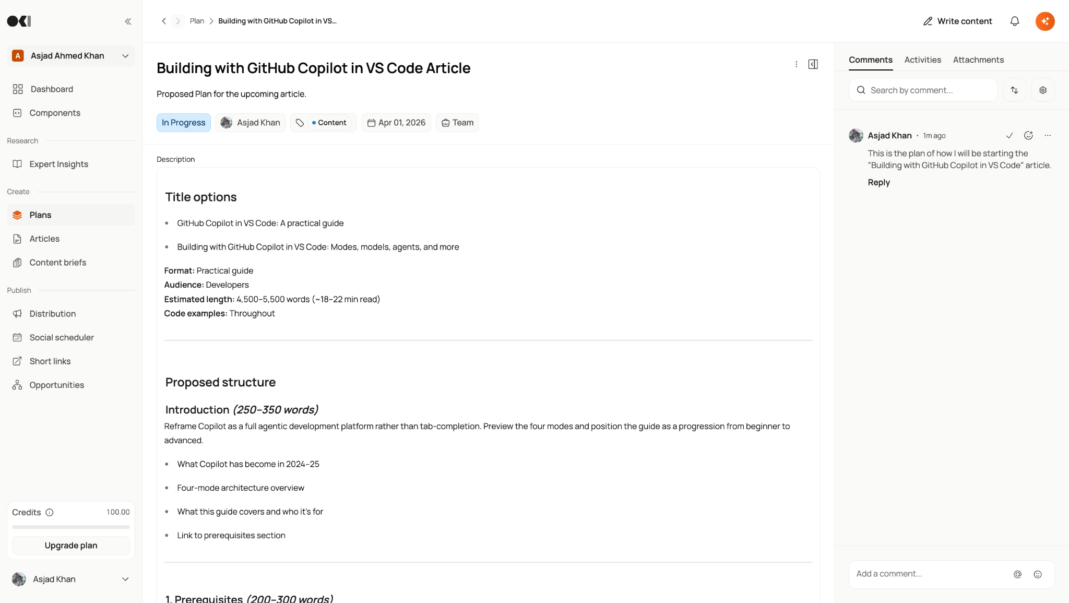Open Social scheduler
This screenshot has width=1069, height=603.
(x=71, y=337)
